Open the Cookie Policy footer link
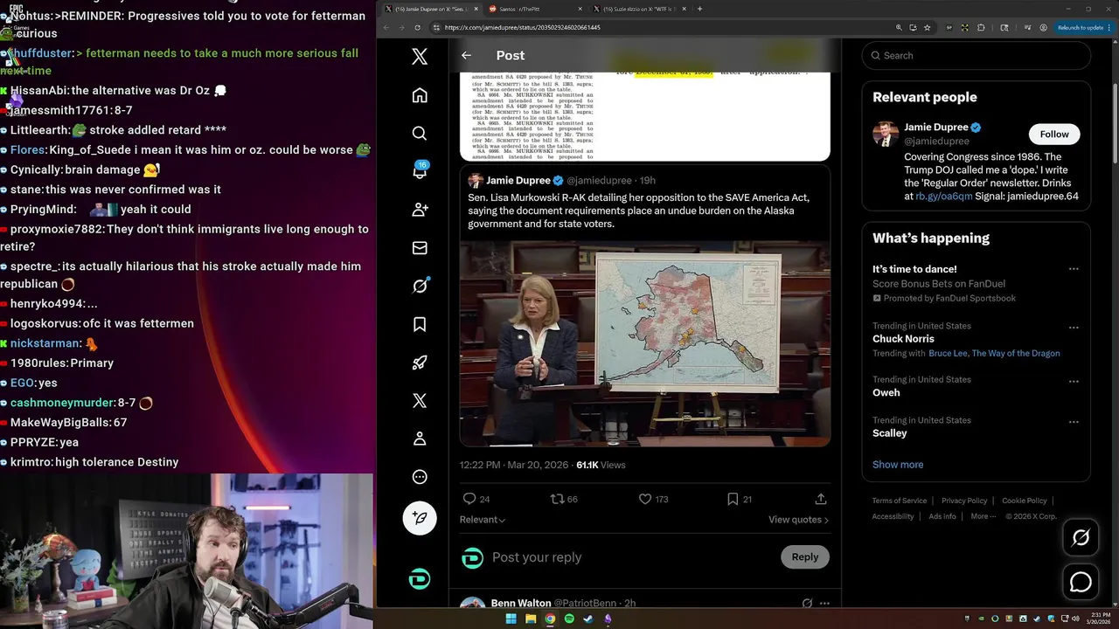The width and height of the screenshot is (1119, 629). point(1025,501)
